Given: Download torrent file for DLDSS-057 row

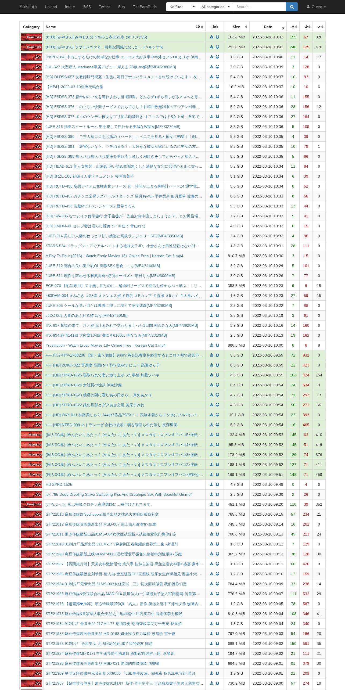Looking at the screenshot, I should click(x=212, y=77).
